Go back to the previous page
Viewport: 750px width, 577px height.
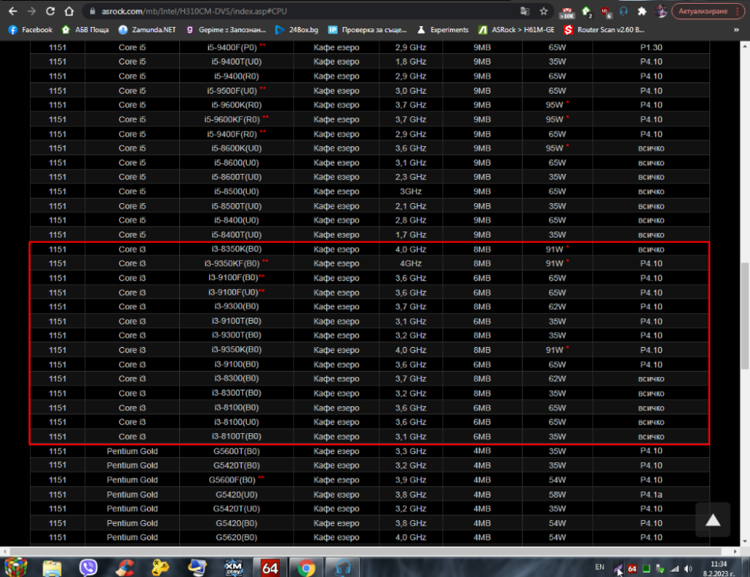[x=13, y=11]
